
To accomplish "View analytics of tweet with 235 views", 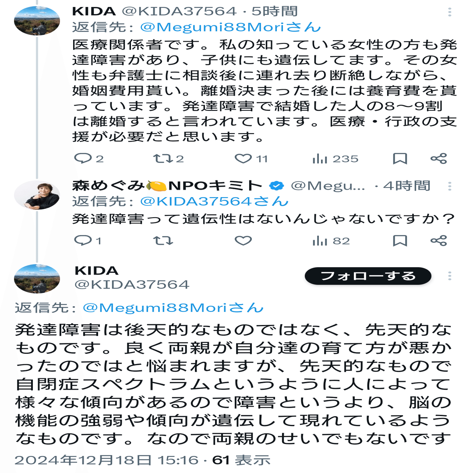I will tap(321, 159).
